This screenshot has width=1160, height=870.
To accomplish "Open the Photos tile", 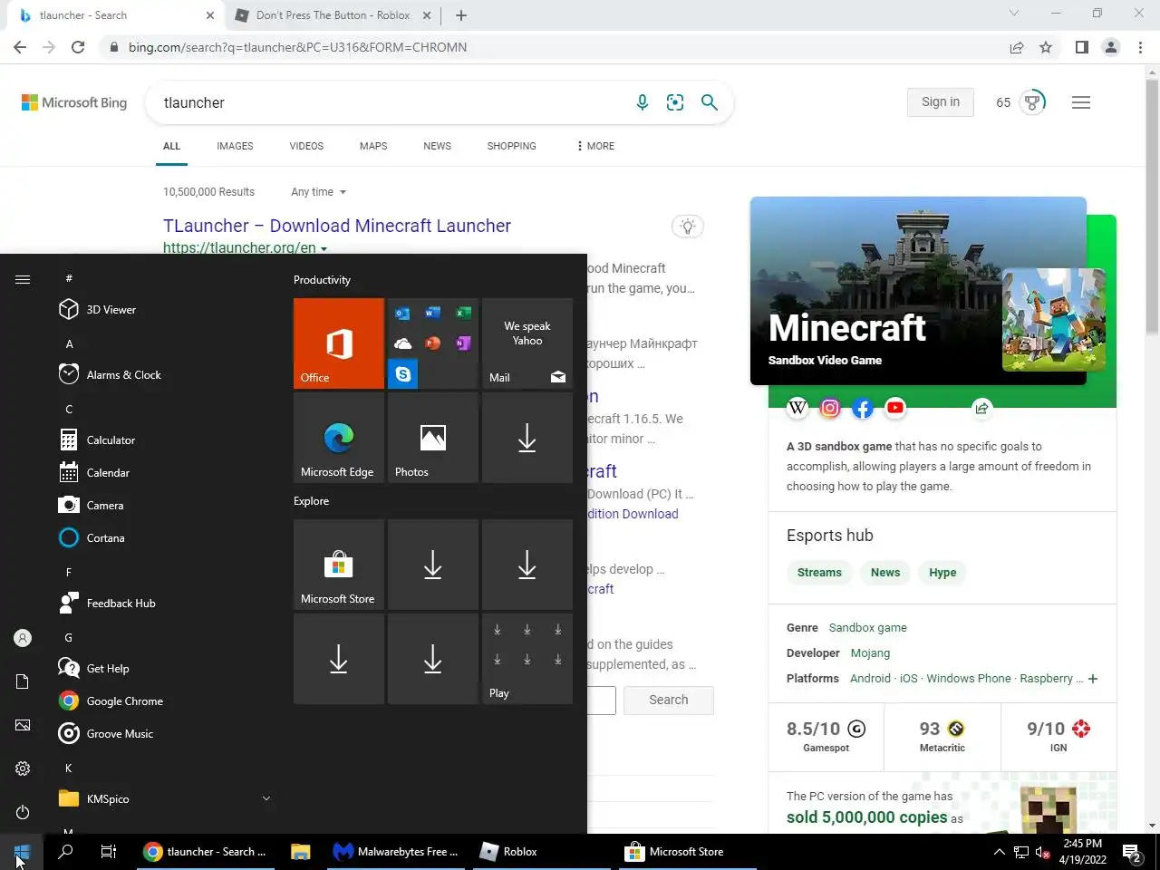I will pos(433,438).
